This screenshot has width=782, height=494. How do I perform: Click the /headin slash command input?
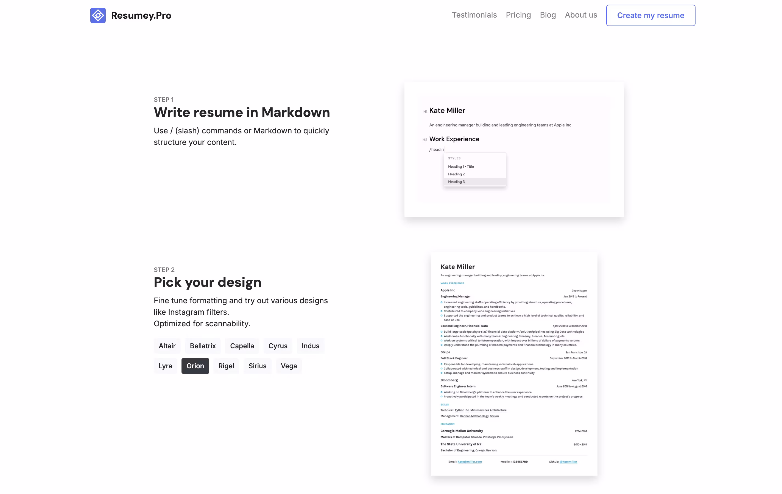coord(437,149)
